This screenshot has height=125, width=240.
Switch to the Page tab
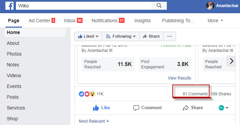[14, 21]
